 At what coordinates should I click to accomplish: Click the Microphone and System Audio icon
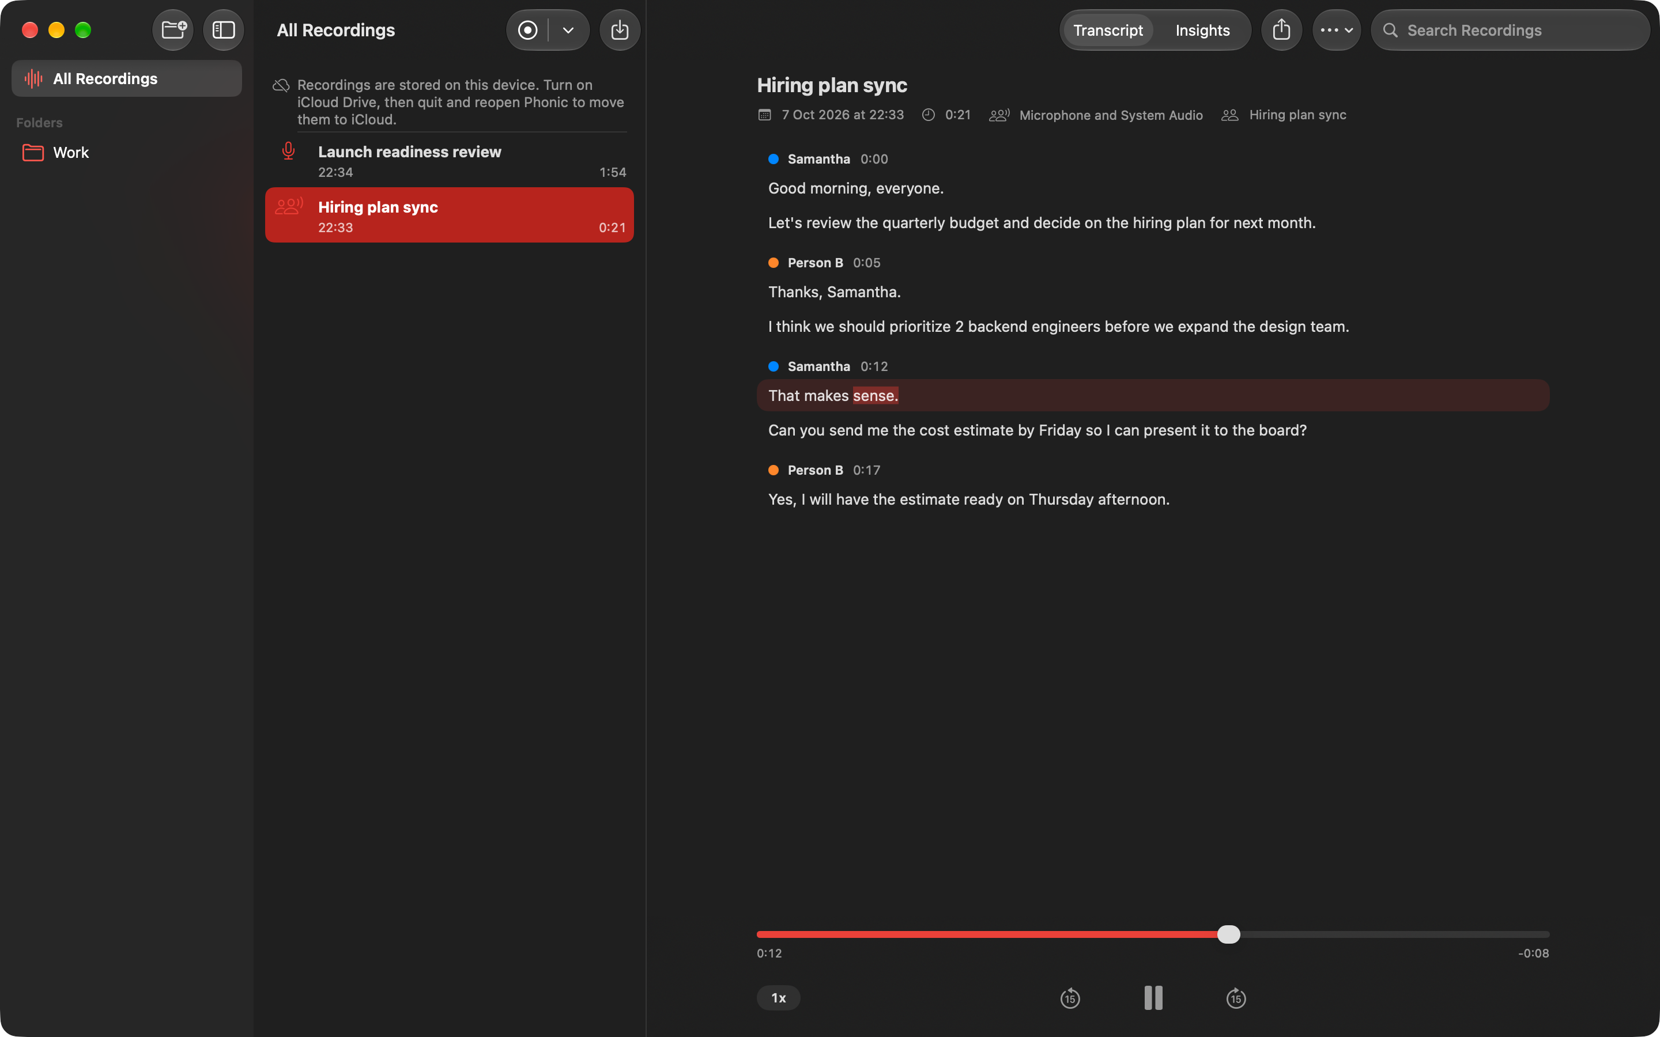pyautogui.click(x=999, y=115)
